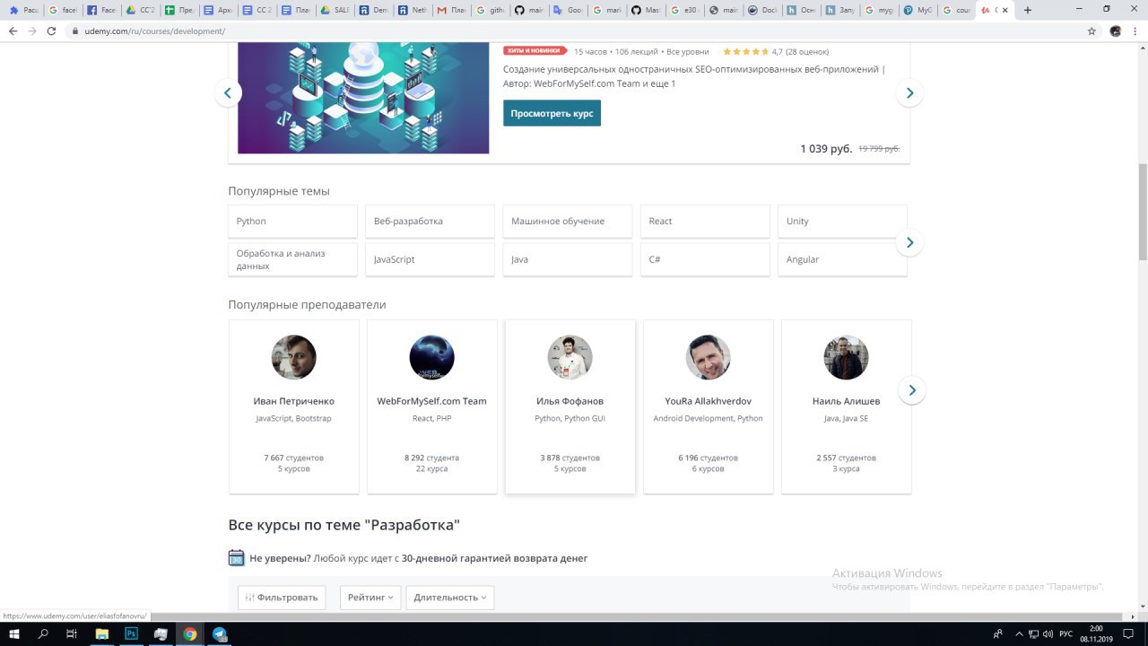The height and width of the screenshot is (646, 1148).
Task: Open Windows taskbar search
Action: tap(43, 634)
